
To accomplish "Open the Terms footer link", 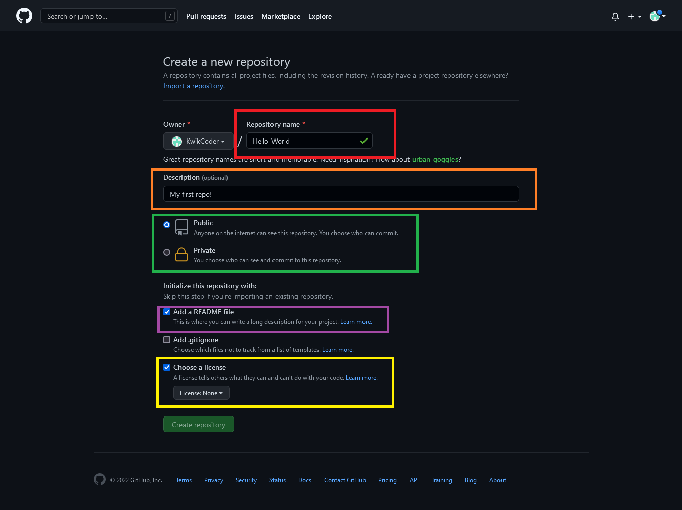I will point(184,480).
